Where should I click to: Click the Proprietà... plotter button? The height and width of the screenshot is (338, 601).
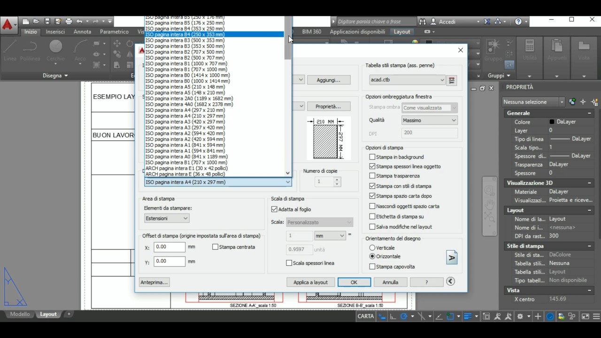tap(328, 107)
